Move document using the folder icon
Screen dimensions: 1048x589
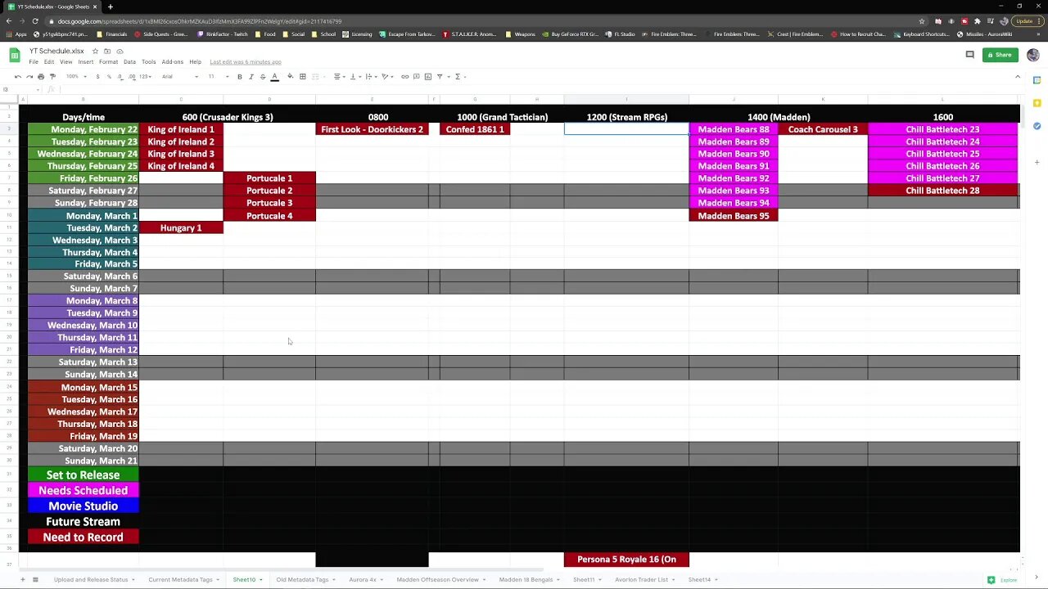click(107, 51)
